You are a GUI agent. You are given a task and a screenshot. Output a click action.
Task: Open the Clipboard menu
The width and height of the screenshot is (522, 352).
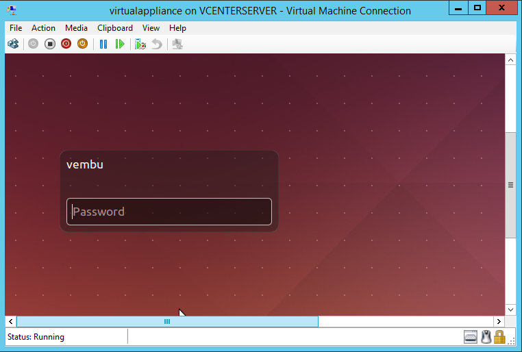coord(115,28)
